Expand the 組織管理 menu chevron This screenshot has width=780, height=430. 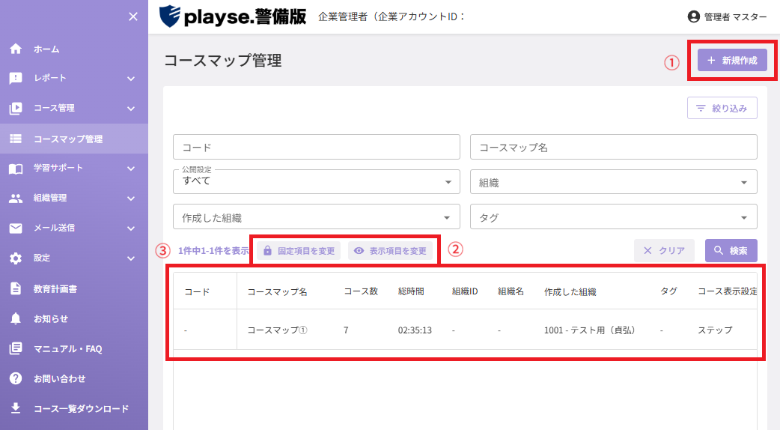tap(131, 199)
